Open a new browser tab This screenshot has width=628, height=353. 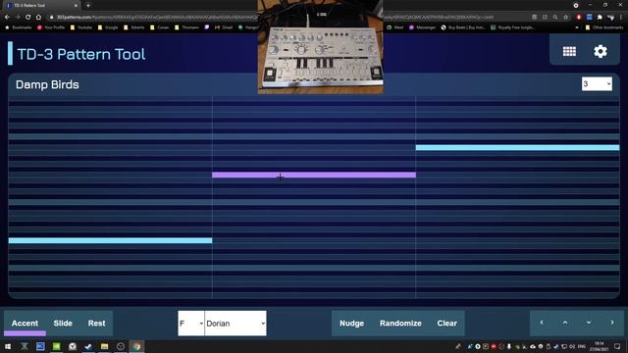88,6
